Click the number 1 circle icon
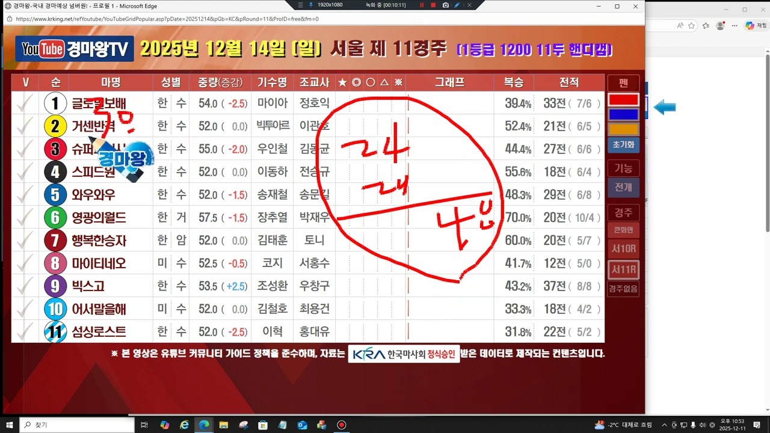 [55, 103]
